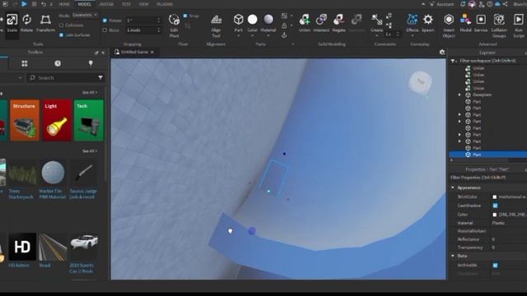Select the HD Admin asset thumbnail

tap(22, 247)
